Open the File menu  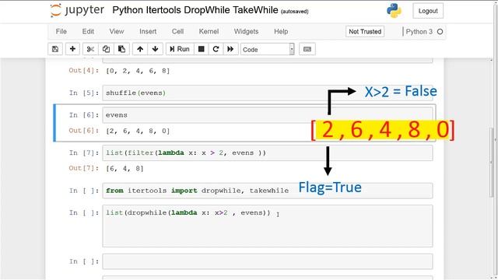61,31
